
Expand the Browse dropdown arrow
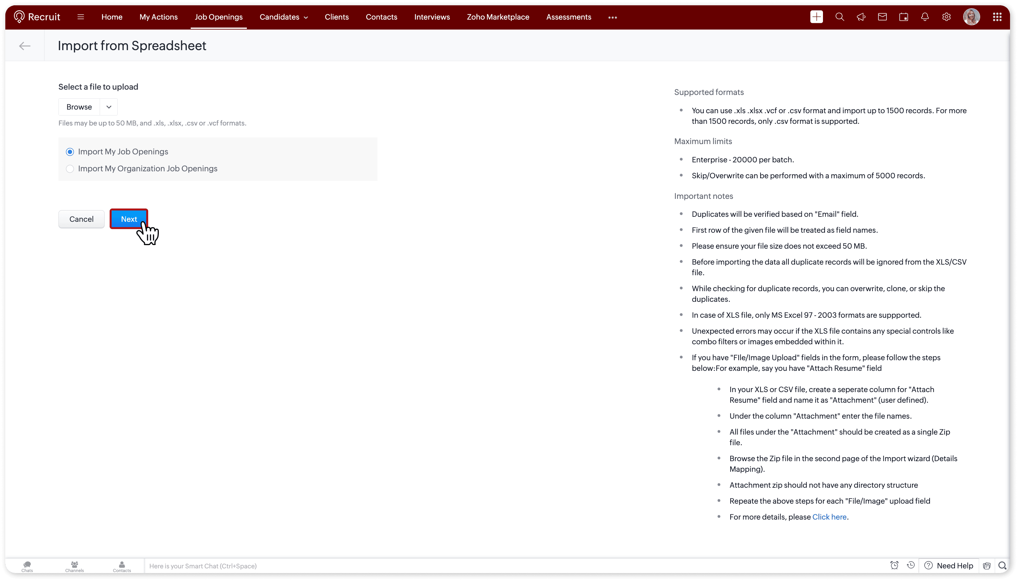click(109, 107)
